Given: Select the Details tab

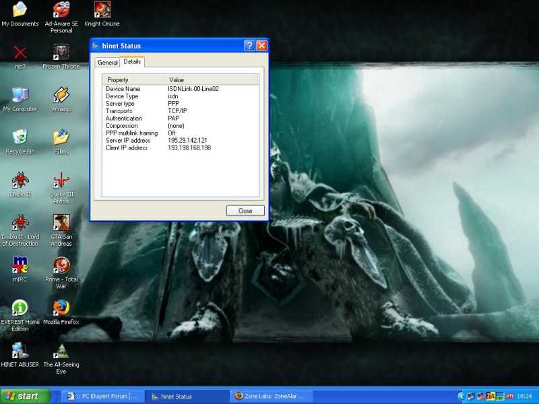Looking at the screenshot, I should pyautogui.click(x=132, y=61).
